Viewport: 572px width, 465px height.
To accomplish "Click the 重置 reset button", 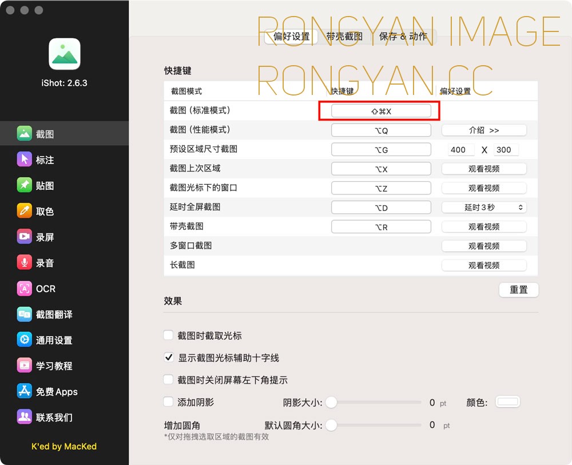I will pos(518,289).
